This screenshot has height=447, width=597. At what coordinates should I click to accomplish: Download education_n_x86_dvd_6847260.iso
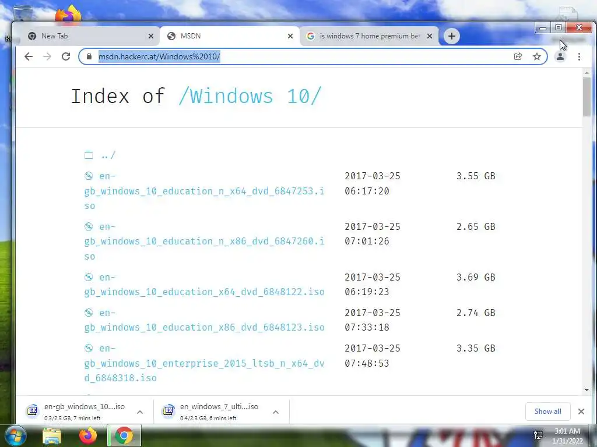click(x=204, y=242)
